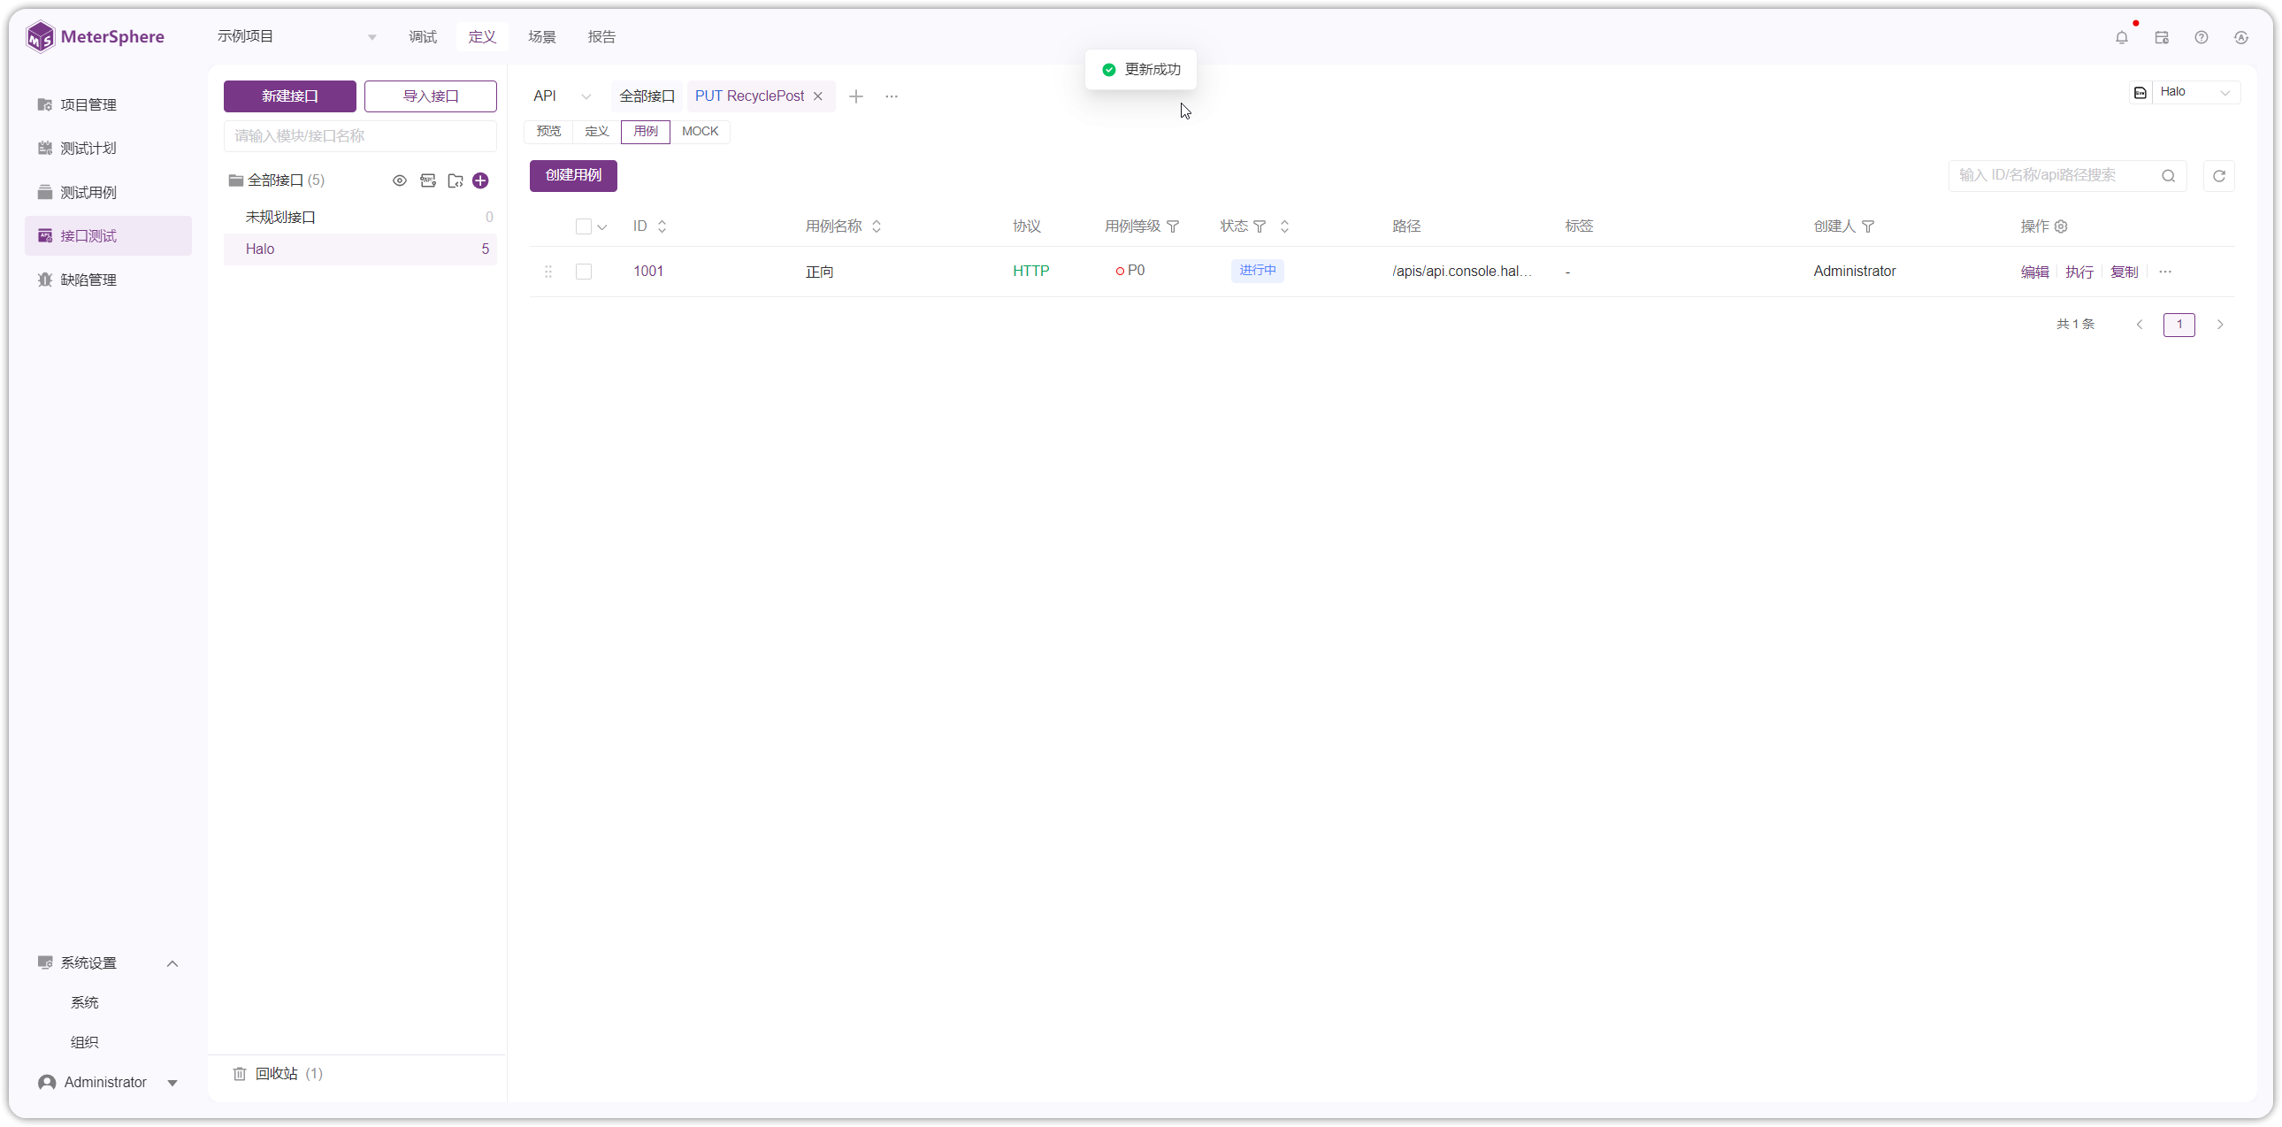2282x1127 pixels.
Task: Open the API protocol dropdown
Action: point(563,96)
